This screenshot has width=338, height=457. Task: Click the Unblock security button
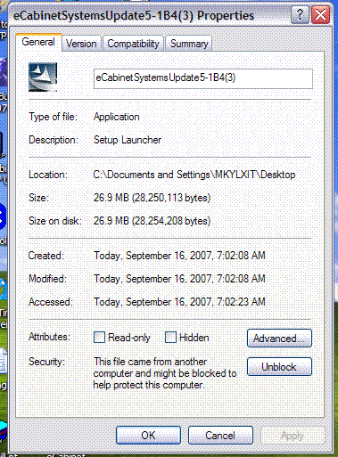pos(279,367)
